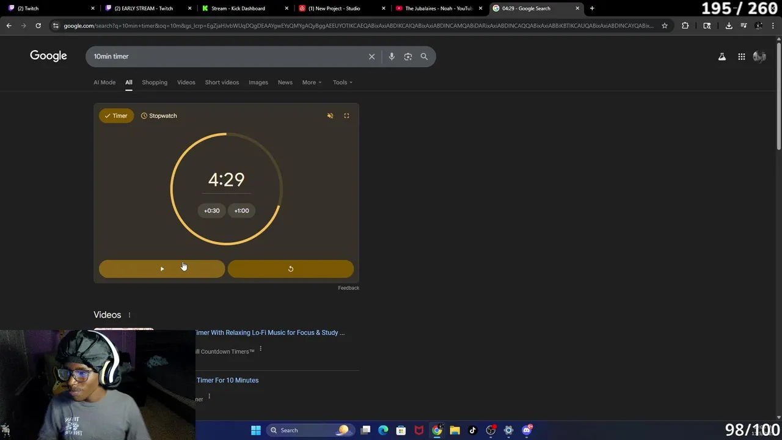The image size is (782, 440).
Task: Open Microsoft Store from taskbar
Action: click(x=401, y=430)
